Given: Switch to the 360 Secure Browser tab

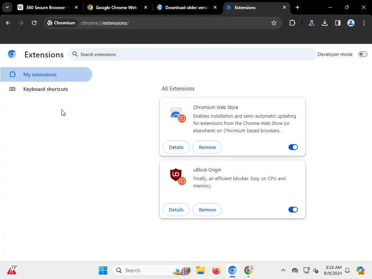Looking at the screenshot, I should pos(48,7).
